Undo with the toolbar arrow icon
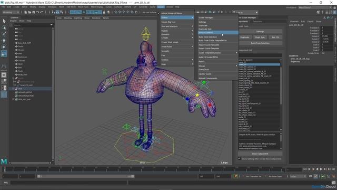Viewport: 337px width, 190px height. click(37, 12)
